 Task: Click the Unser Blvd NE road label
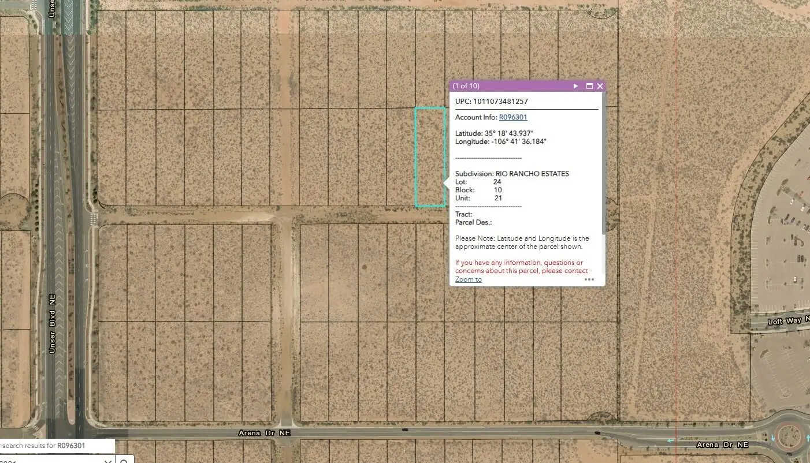pos(53,332)
